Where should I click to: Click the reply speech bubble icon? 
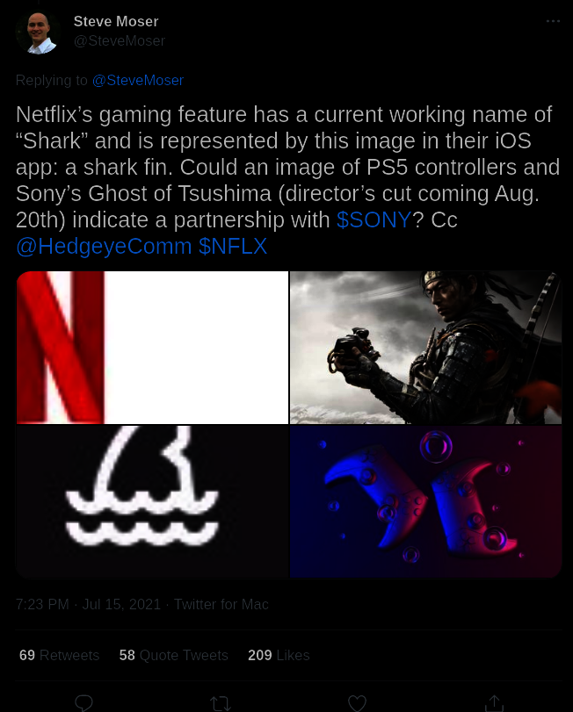point(84,703)
